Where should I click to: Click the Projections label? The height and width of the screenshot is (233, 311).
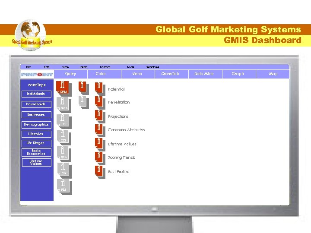point(118,116)
